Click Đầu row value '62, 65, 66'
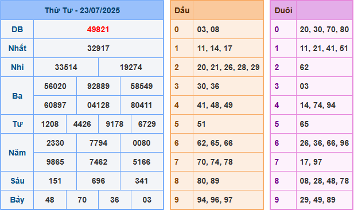This screenshot has width=354, height=210. coord(215,143)
